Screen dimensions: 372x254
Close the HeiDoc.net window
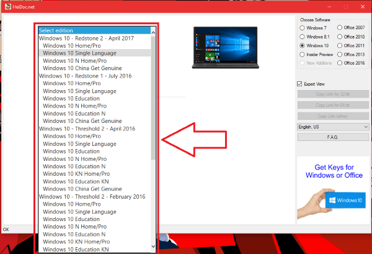click(363, 7)
